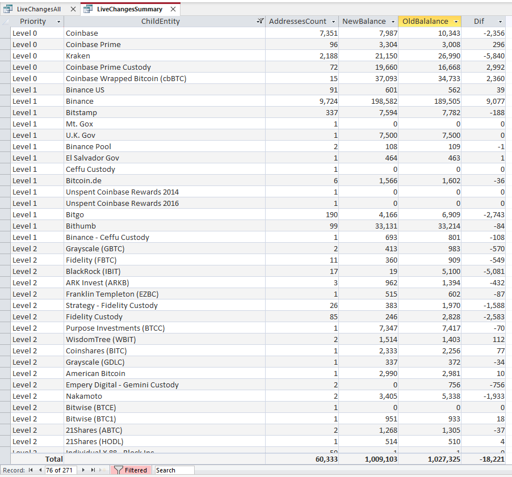Open the Priority column dropdown
Image resolution: width=512 pixels, height=477 pixels.
click(x=59, y=22)
